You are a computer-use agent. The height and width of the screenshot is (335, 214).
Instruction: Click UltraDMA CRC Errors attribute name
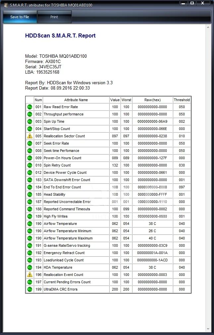tap(61, 289)
